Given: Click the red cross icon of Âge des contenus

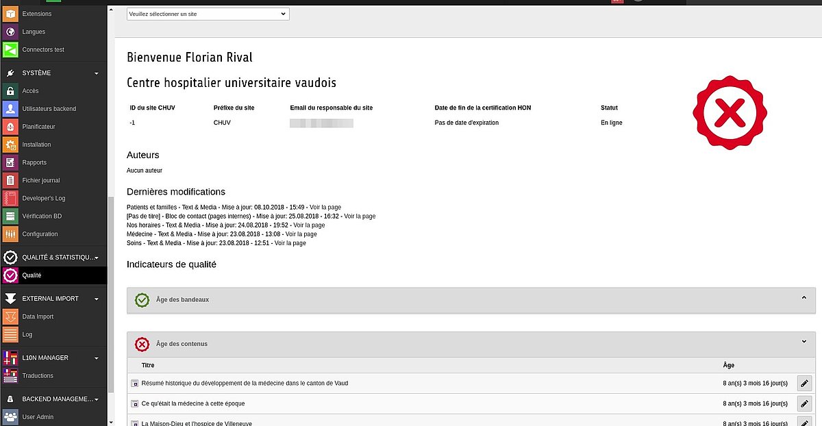Looking at the screenshot, I should pyautogui.click(x=142, y=344).
